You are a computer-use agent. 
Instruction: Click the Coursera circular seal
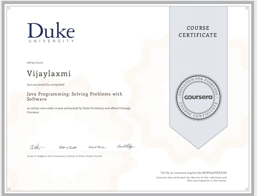198,97
